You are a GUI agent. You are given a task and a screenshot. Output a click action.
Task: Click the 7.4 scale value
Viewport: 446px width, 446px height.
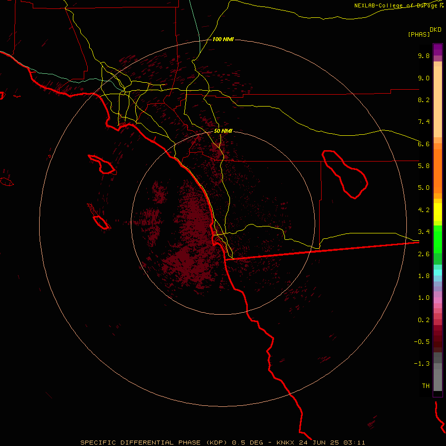click(424, 122)
